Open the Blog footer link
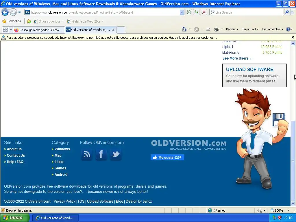The width and height of the screenshot is (296, 222). tap(119, 201)
